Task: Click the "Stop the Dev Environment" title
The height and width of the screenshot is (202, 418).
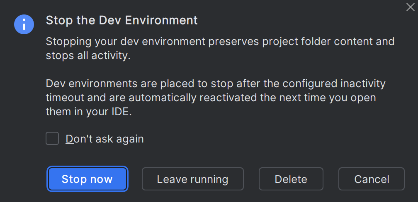Action: click(122, 20)
